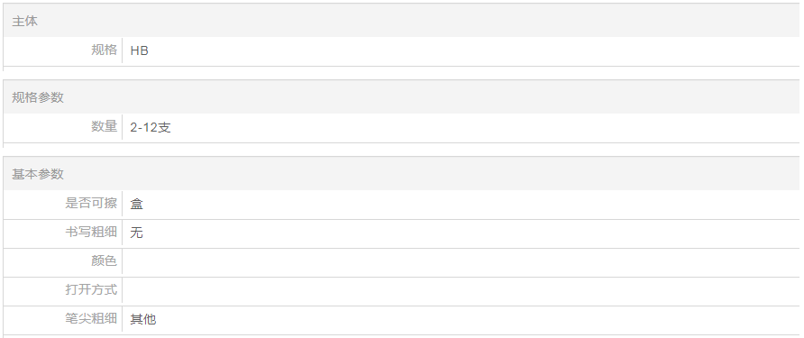The height and width of the screenshot is (338, 804).
Task: Select the 颜色 label
Action: pyautogui.click(x=104, y=260)
